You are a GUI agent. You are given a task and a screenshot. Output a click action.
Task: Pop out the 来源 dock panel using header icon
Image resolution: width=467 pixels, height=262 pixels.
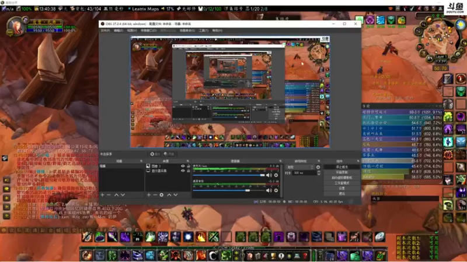[x=187, y=161]
